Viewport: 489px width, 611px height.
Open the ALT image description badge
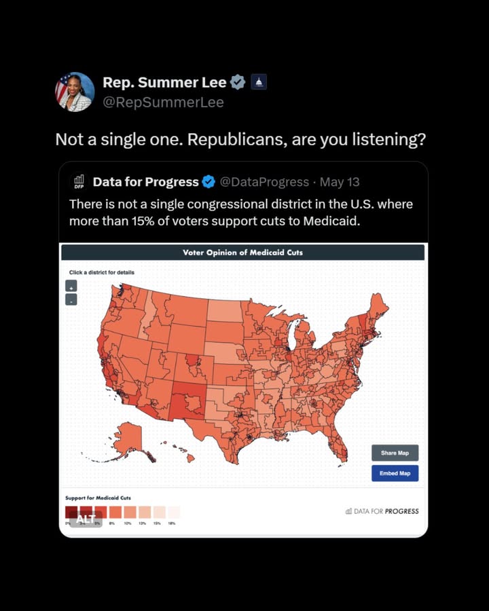click(x=86, y=519)
